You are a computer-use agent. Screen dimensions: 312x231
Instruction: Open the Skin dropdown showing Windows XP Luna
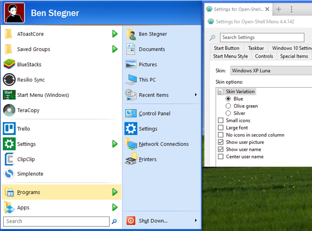[x=271, y=71]
